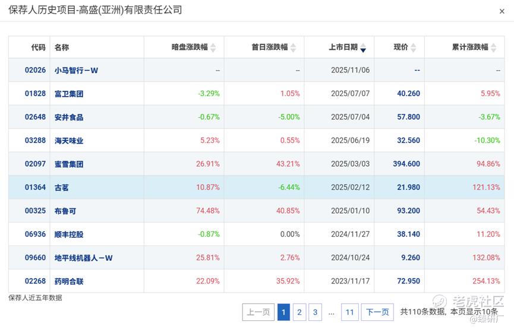Open stock code 02097
This screenshot has height=331, width=514.
[x=35, y=164]
